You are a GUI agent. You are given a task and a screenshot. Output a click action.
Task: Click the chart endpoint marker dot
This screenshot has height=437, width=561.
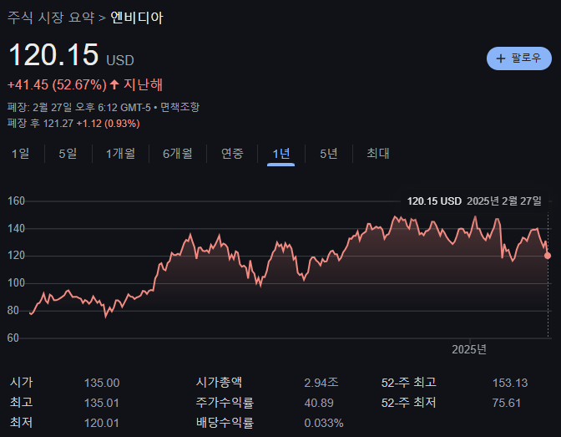tap(548, 256)
